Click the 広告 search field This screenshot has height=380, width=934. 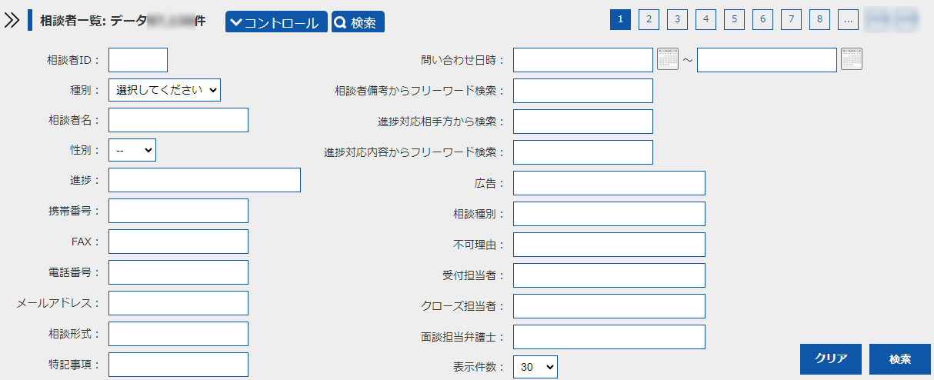(609, 183)
